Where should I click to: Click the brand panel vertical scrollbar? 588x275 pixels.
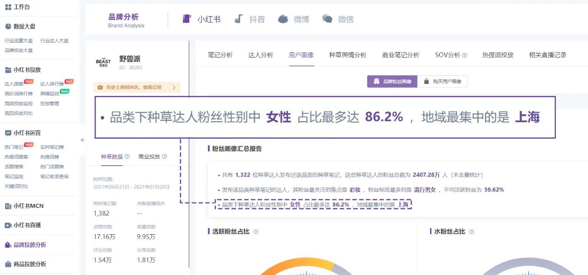pos(189,154)
